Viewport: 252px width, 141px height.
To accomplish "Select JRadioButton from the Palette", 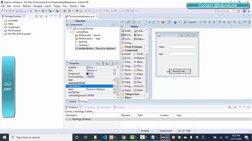I will (x=139, y=62).
